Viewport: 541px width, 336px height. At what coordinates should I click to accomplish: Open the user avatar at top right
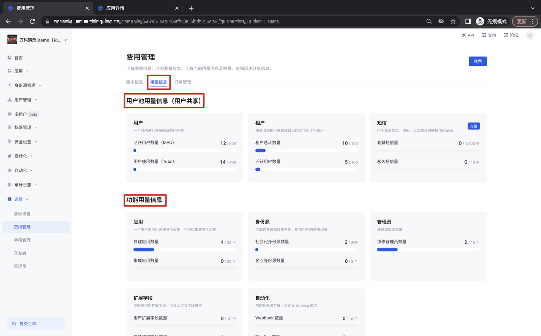tap(530, 35)
